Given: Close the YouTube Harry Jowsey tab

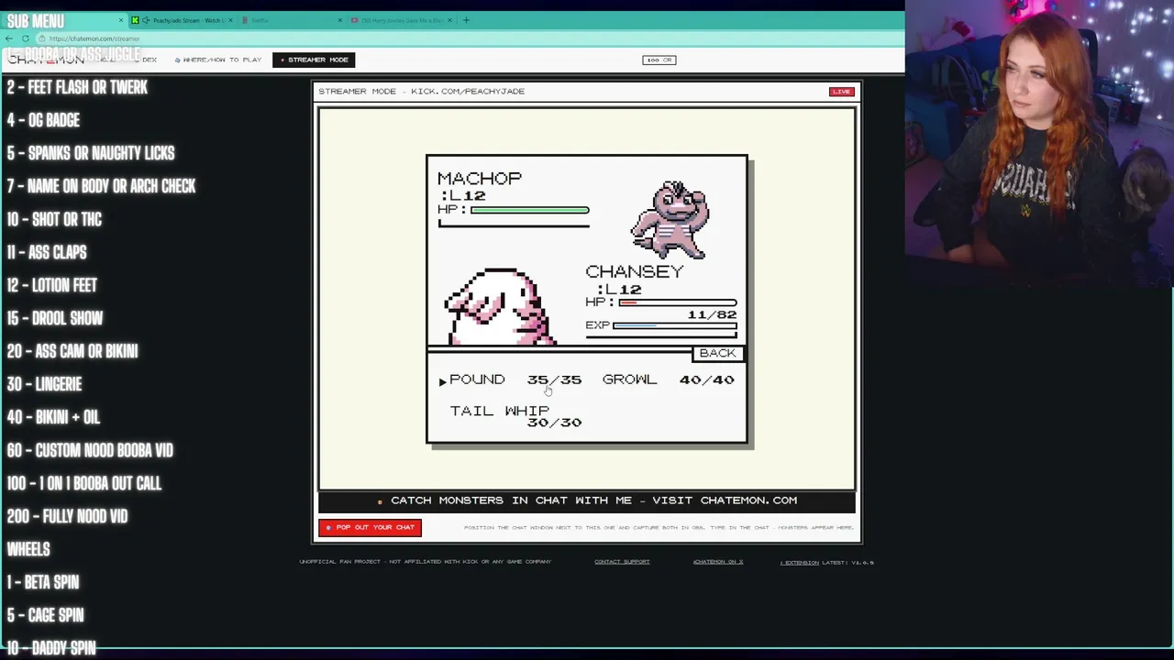Looking at the screenshot, I should (x=449, y=20).
